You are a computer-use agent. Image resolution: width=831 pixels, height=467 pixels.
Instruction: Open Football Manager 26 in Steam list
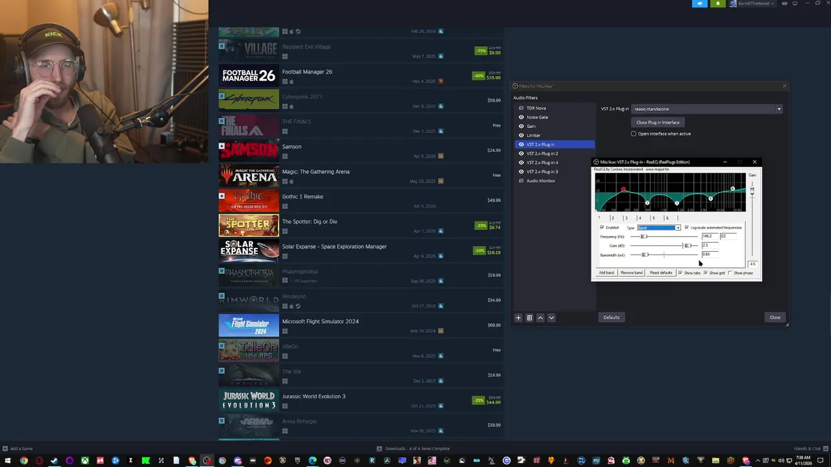(x=360, y=77)
